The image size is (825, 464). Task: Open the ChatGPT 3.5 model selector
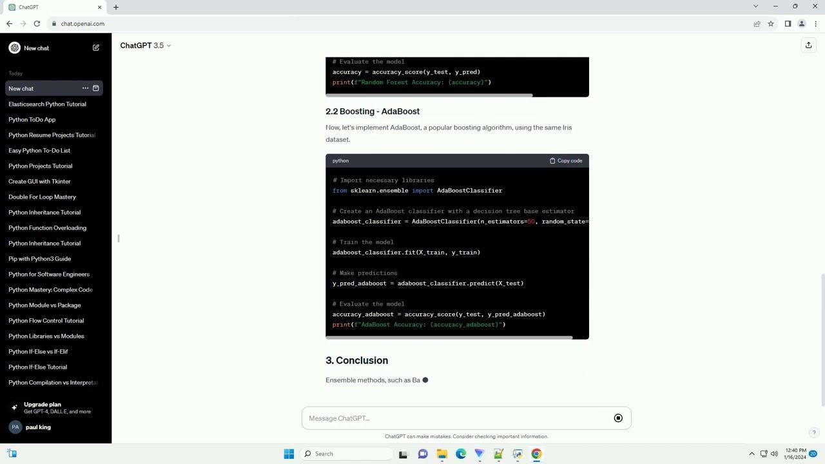(x=146, y=45)
